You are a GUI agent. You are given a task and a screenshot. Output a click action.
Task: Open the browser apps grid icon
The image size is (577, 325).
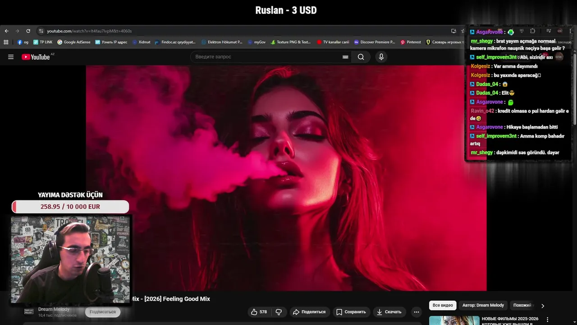click(x=6, y=42)
